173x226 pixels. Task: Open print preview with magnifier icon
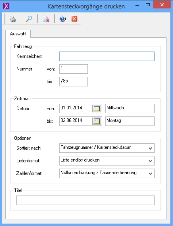pos(29,19)
